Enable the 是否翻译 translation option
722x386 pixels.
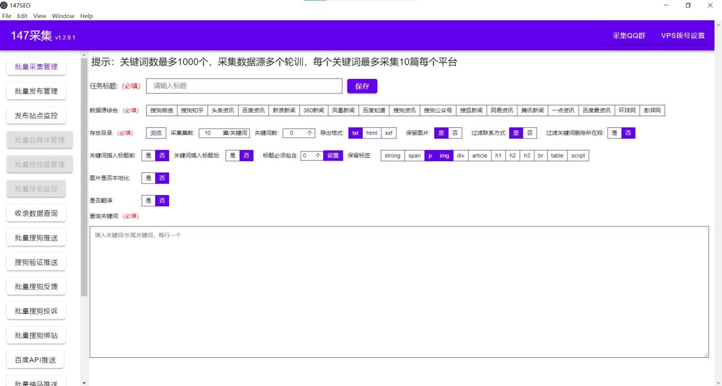pos(148,201)
